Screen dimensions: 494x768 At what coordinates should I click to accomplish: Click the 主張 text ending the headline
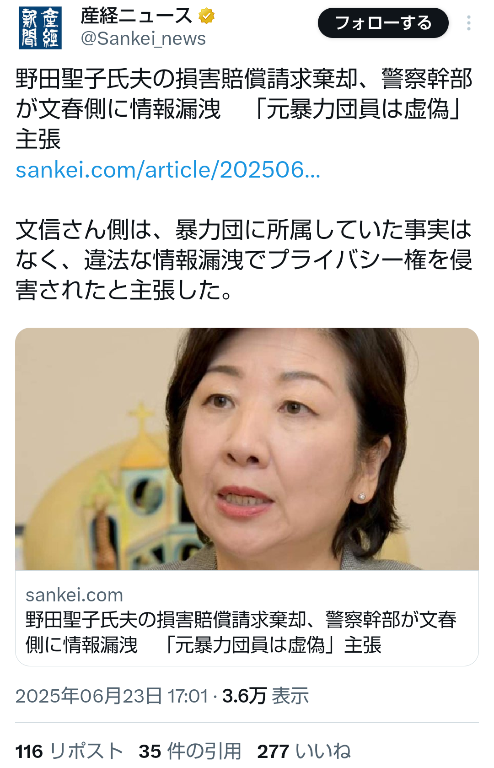click(x=38, y=139)
